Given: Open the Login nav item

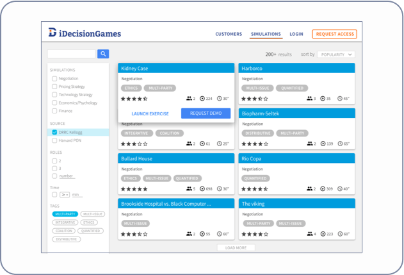Looking at the screenshot, I should (296, 34).
